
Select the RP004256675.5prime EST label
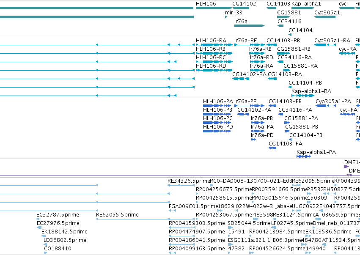[x=224, y=189]
